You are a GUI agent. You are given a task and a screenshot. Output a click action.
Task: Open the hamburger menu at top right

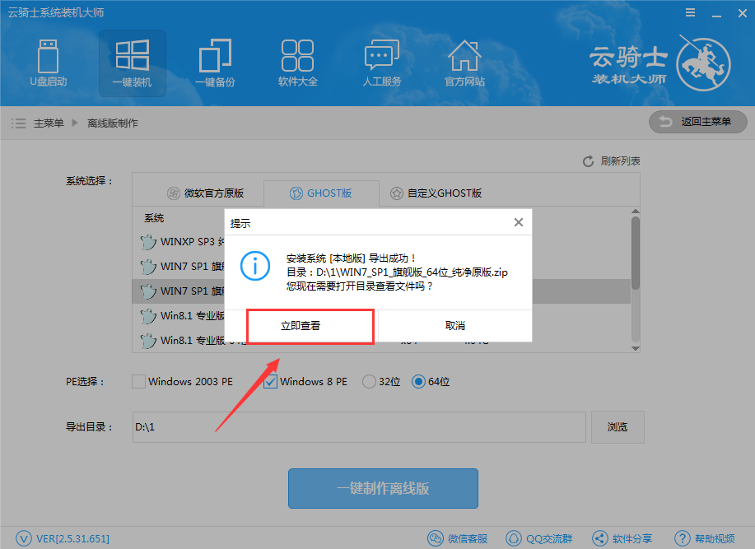point(690,12)
